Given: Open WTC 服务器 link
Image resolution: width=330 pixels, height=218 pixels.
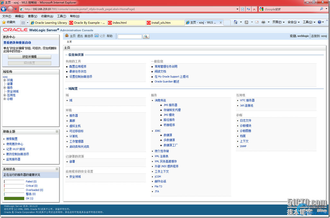Looking at the screenshot, I should point(247,100).
